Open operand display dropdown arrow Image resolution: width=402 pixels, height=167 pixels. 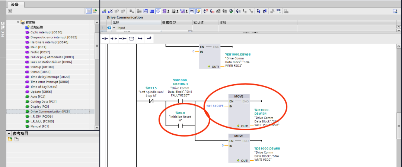[x=169, y=12]
